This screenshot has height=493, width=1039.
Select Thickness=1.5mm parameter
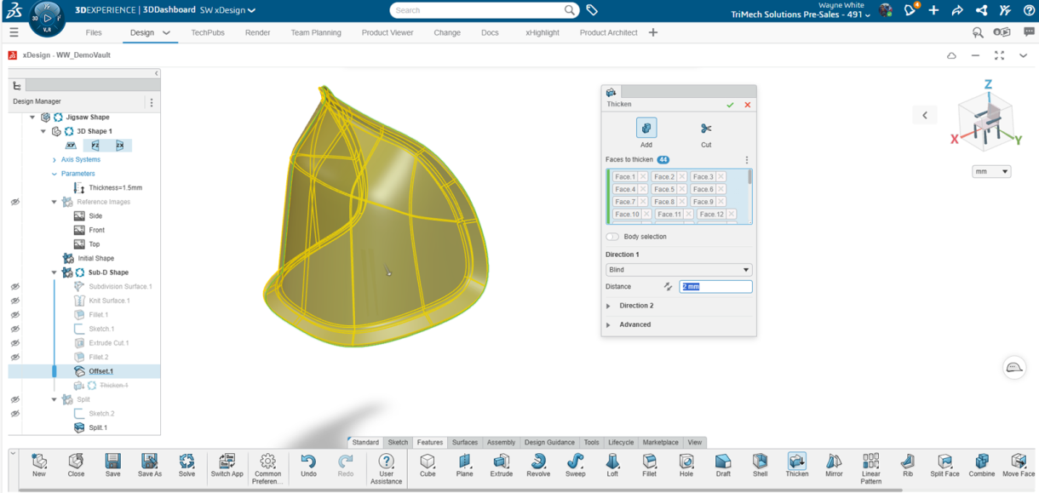[116, 188]
